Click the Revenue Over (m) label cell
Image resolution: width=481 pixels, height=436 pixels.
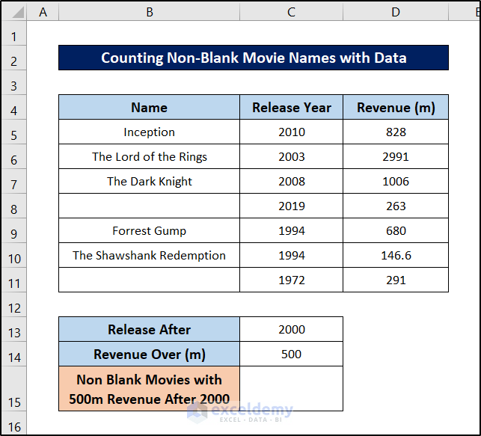[x=149, y=354]
